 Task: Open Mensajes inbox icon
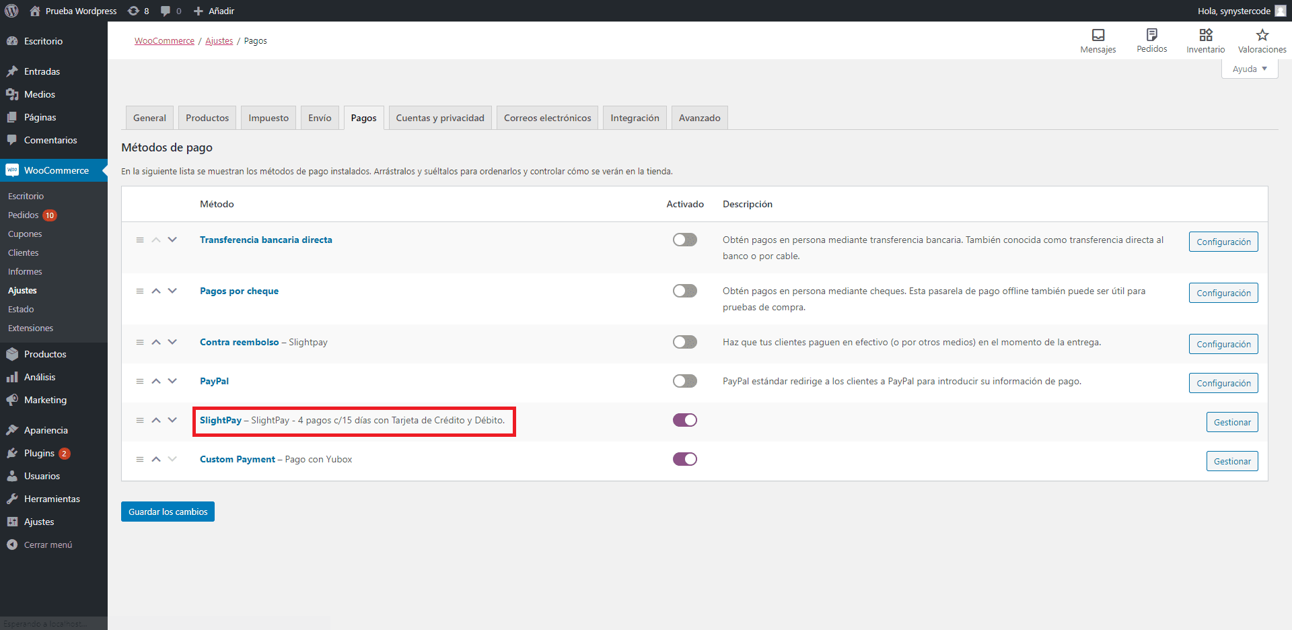(x=1098, y=40)
